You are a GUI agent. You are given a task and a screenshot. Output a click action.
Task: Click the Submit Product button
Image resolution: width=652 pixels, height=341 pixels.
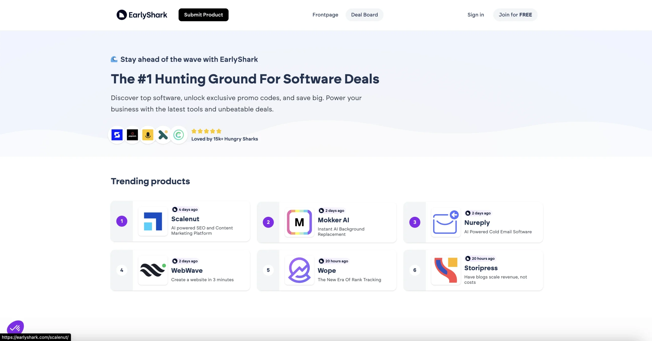tap(203, 15)
